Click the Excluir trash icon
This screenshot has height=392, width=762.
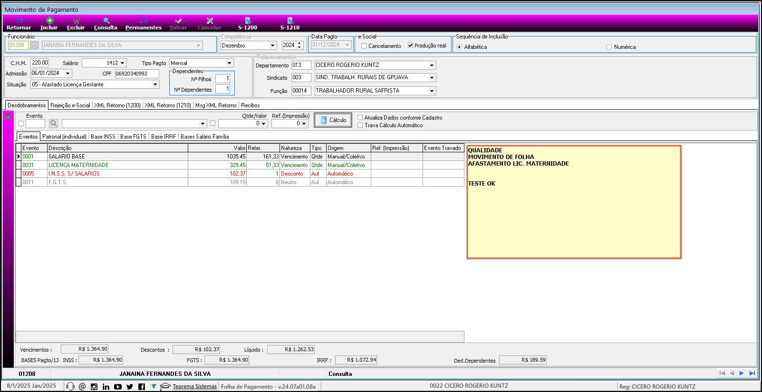[x=76, y=21]
